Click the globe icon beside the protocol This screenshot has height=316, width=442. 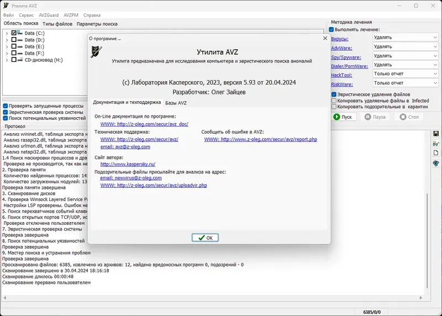point(436,163)
